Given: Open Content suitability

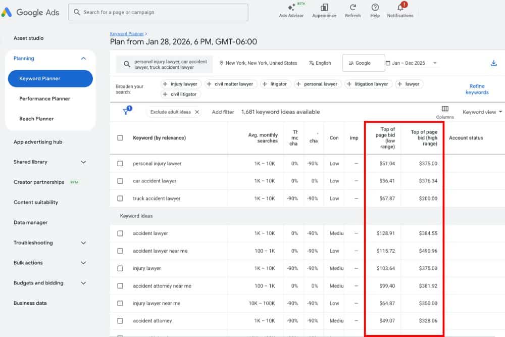Looking at the screenshot, I should [x=36, y=202].
